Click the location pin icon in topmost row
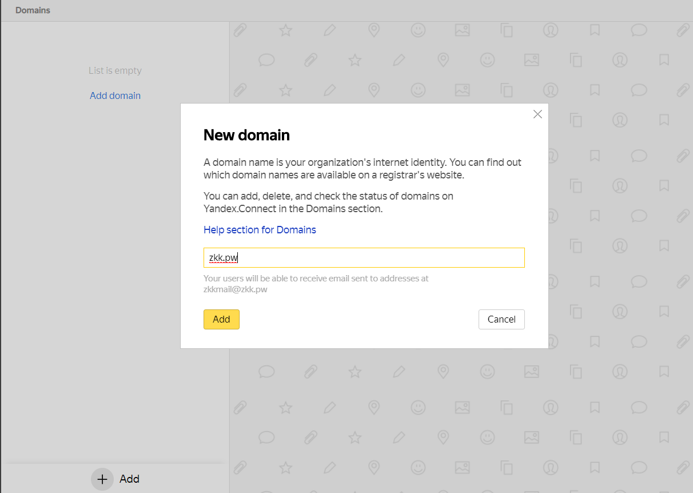The height and width of the screenshot is (493, 693). click(374, 30)
